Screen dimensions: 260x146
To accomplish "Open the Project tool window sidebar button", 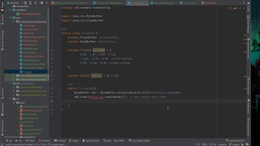I will point(2,6).
